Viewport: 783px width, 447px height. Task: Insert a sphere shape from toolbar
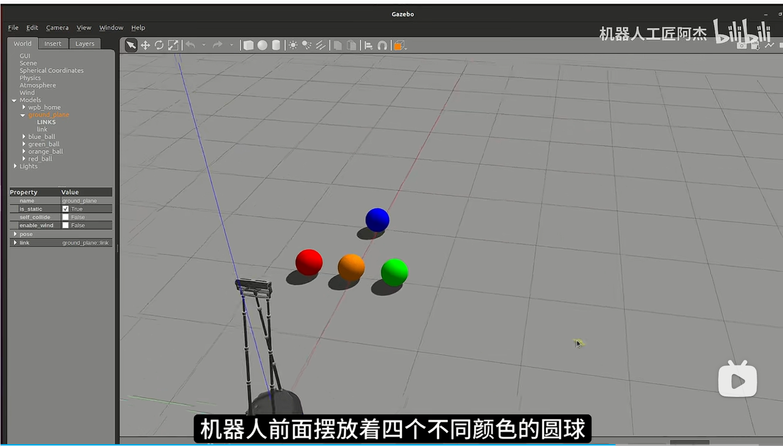point(262,45)
